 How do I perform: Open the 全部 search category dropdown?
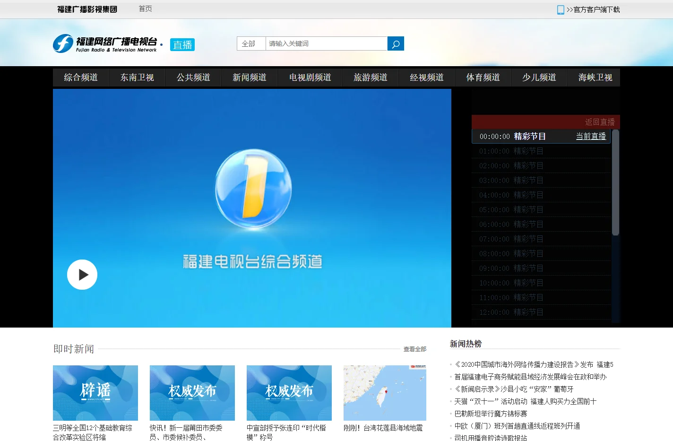pyautogui.click(x=251, y=43)
